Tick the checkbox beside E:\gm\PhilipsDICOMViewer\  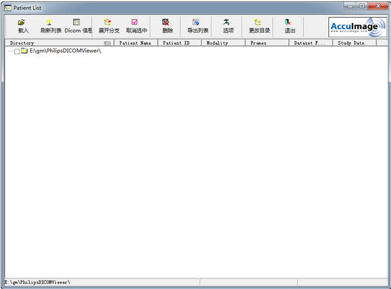tap(17, 51)
